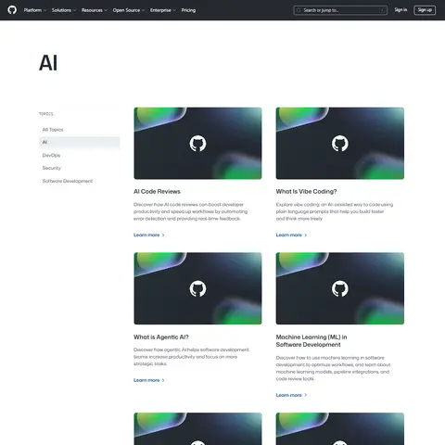Click the Solutions menu chevron
The image size is (445, 445).
click(74, 10)
